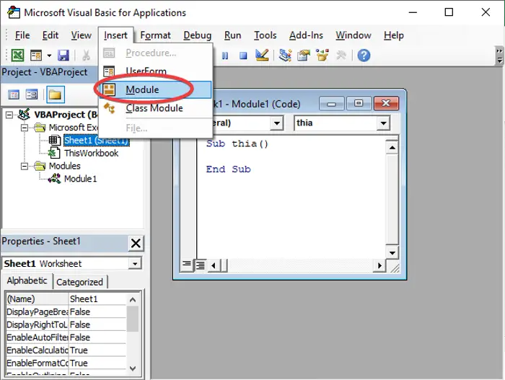Click the View Object icon in Project panel

point(32,94)
